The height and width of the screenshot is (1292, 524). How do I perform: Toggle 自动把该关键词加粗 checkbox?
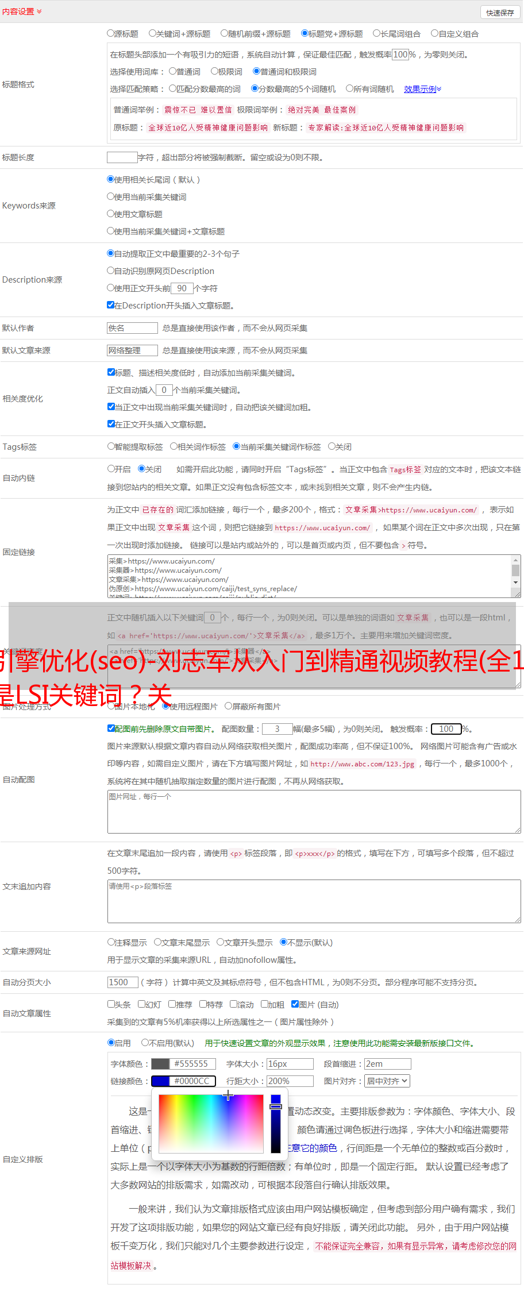[111, 407]
